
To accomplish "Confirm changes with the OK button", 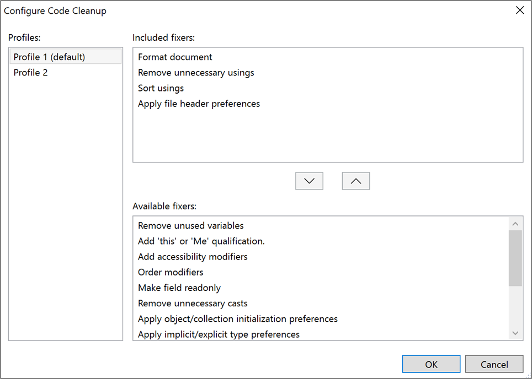I will point(431,364).
